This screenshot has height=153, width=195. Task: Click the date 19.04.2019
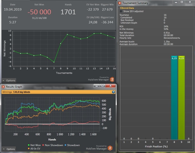point(13,9)
